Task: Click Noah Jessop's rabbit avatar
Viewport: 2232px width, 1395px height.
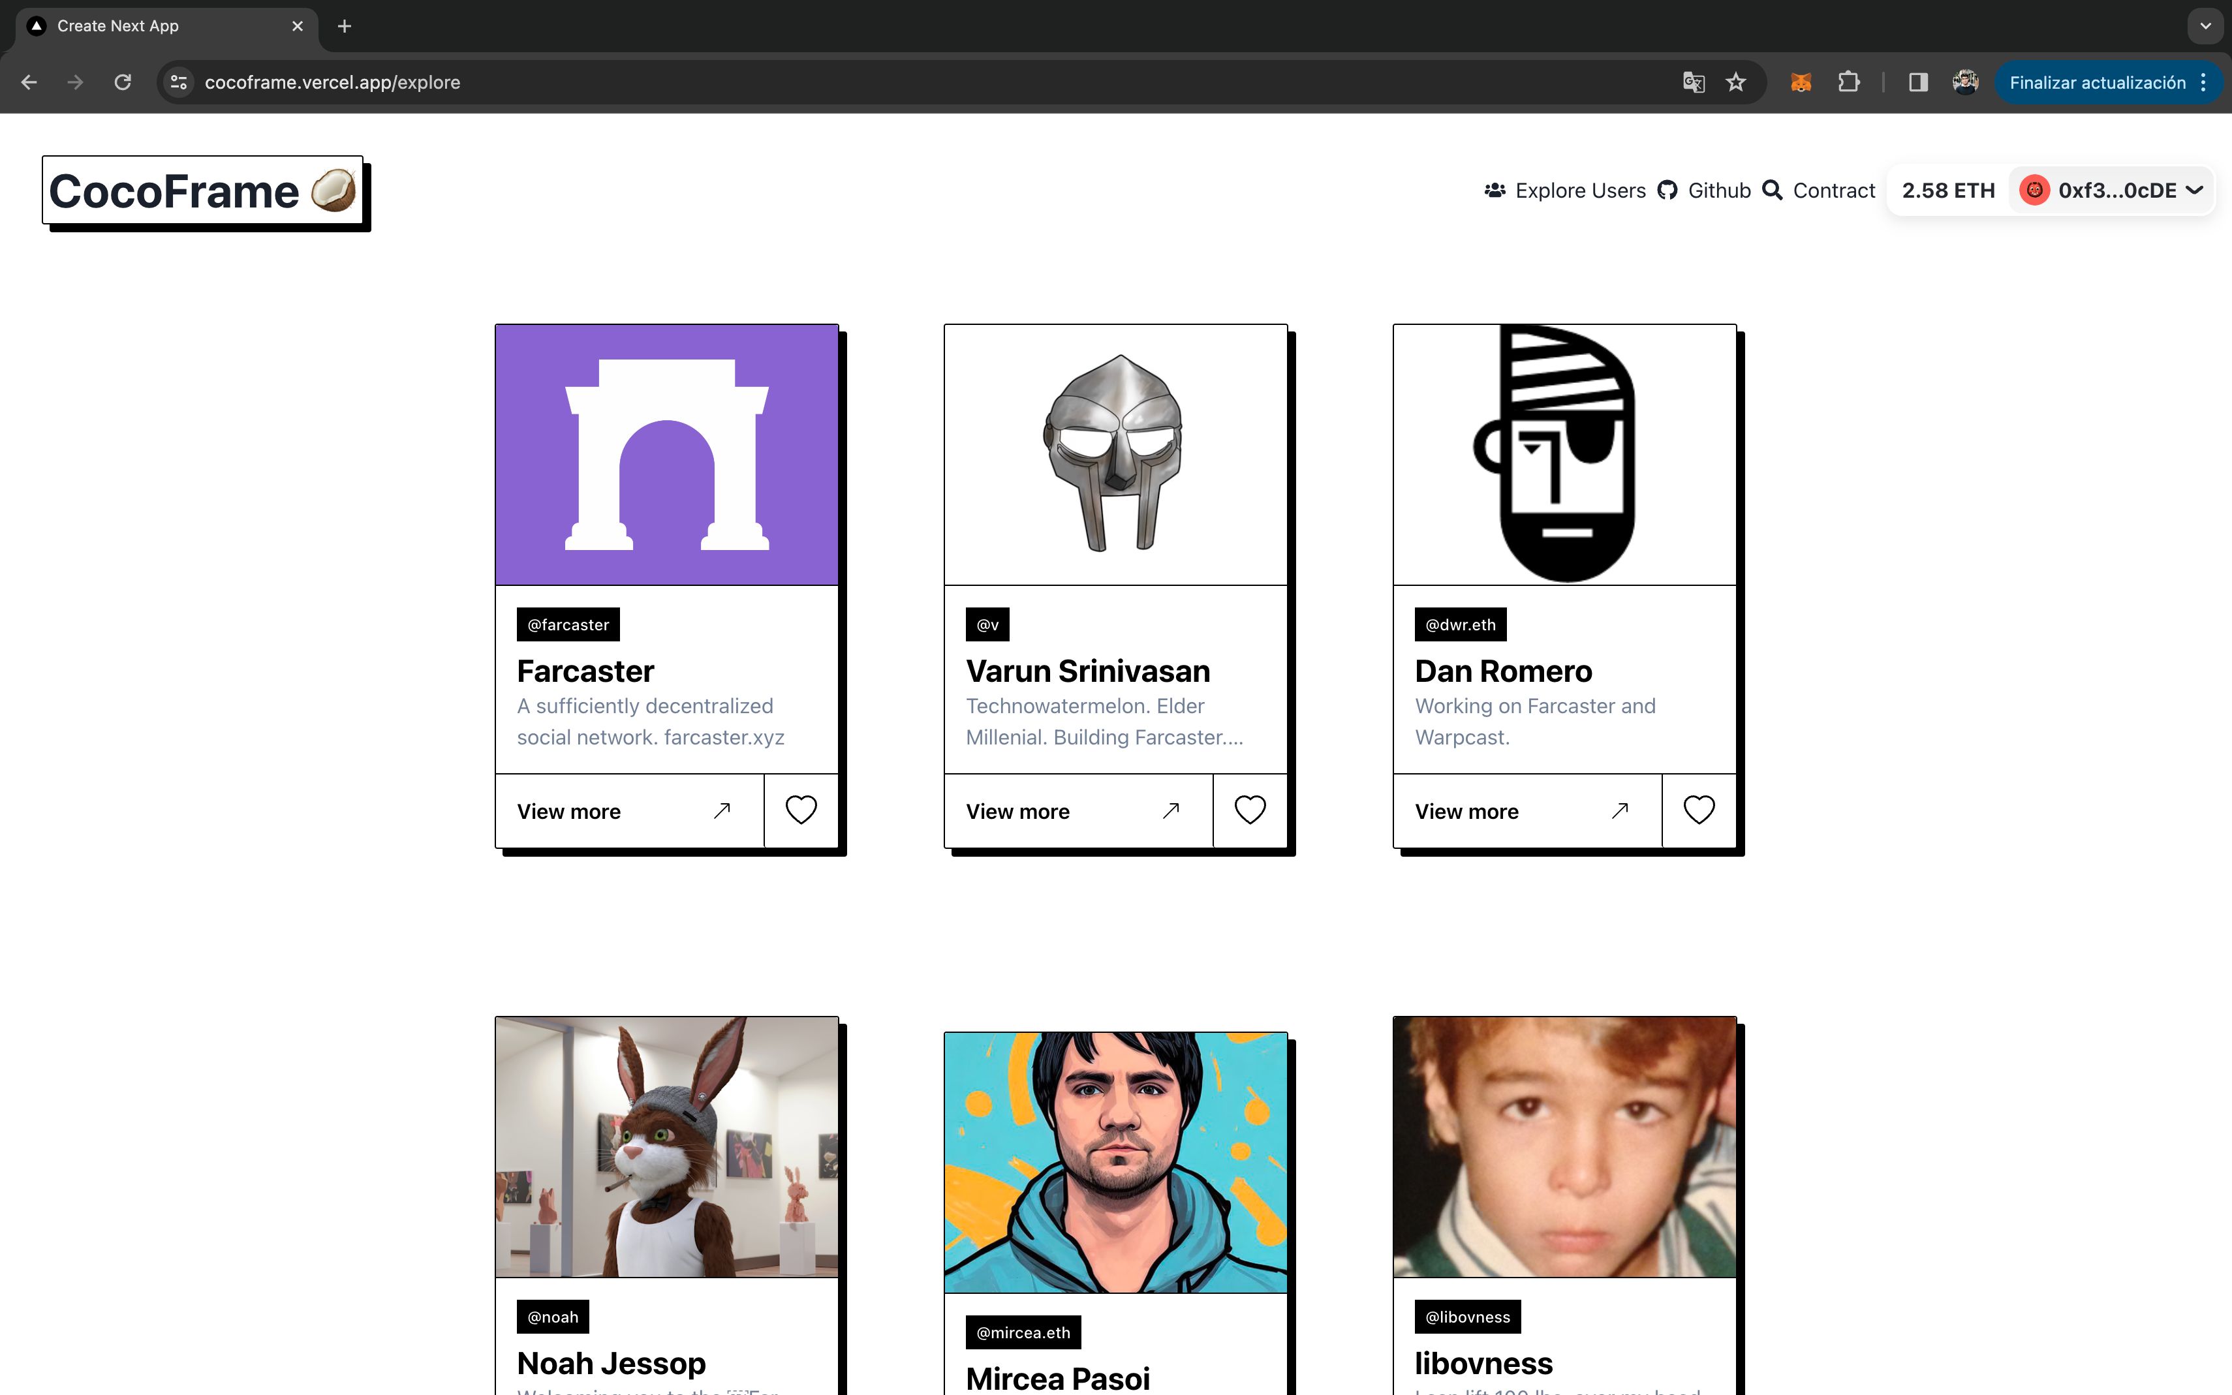Action: point(667,1147)
